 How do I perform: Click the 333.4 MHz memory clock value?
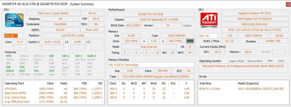(x=131, y=41)
